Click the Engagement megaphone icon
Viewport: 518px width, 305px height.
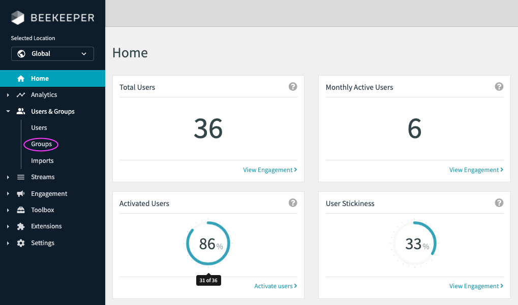pos(21,194)
